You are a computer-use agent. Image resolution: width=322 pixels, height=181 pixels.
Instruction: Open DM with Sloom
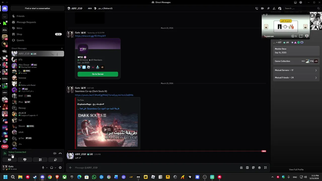[x=37, y=126]
